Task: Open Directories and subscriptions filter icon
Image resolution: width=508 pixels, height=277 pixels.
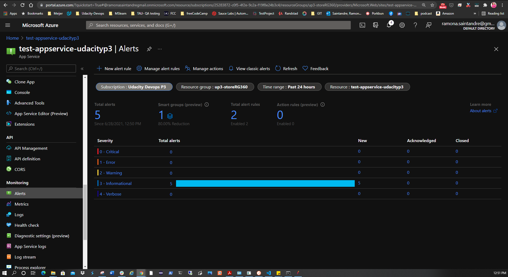Action: coord(375,25)
